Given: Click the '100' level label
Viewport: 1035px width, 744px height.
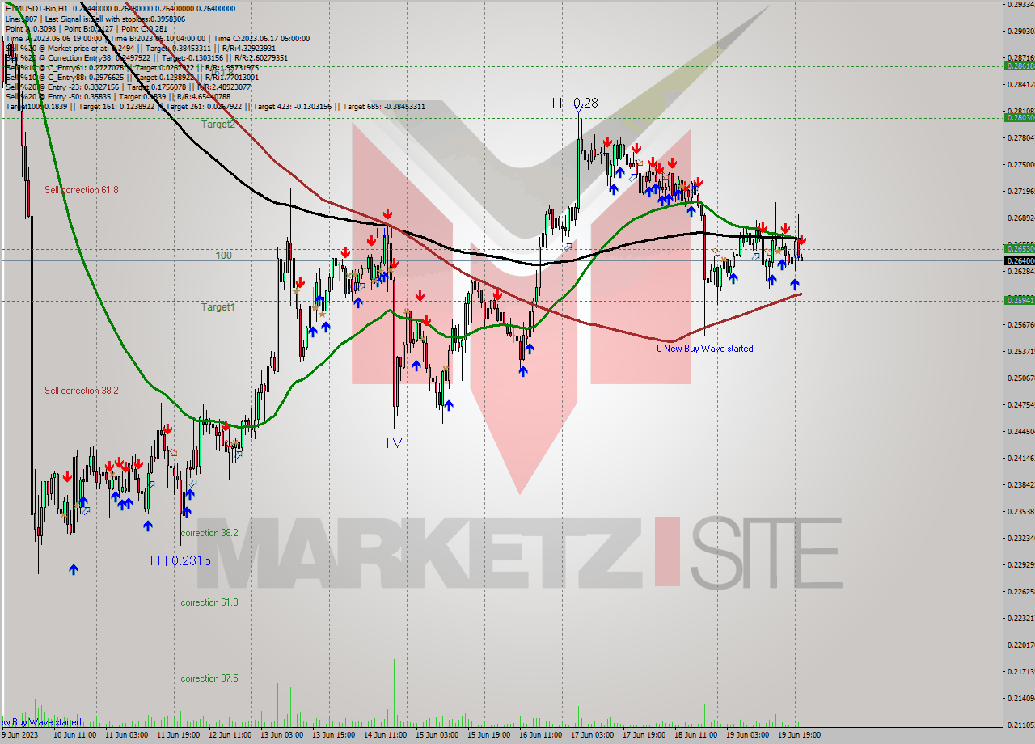Looking at the screenshot, I should coord(224,255).
